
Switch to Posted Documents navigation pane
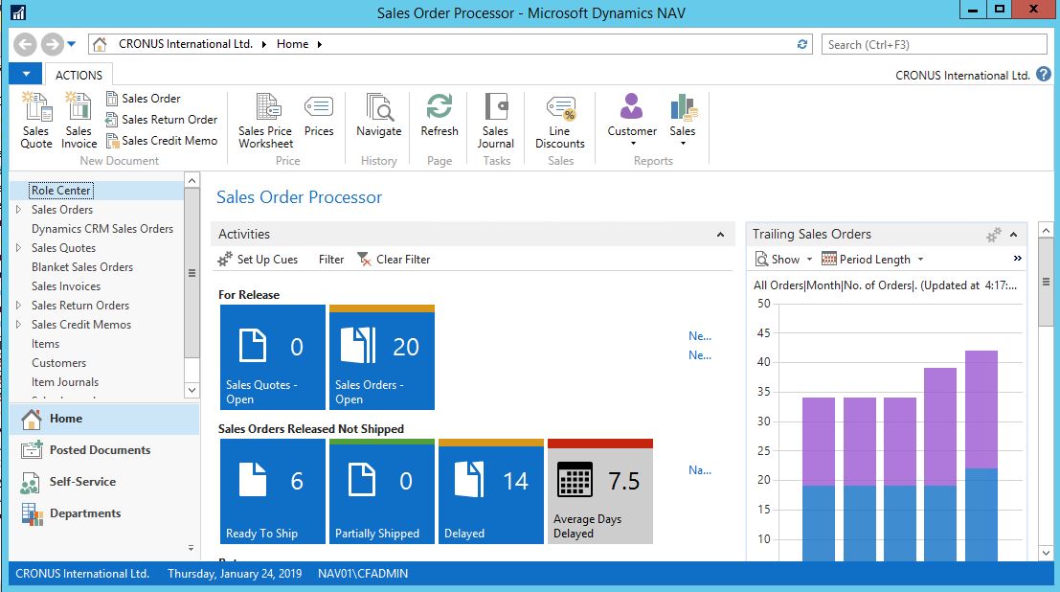tap(100, 450)
